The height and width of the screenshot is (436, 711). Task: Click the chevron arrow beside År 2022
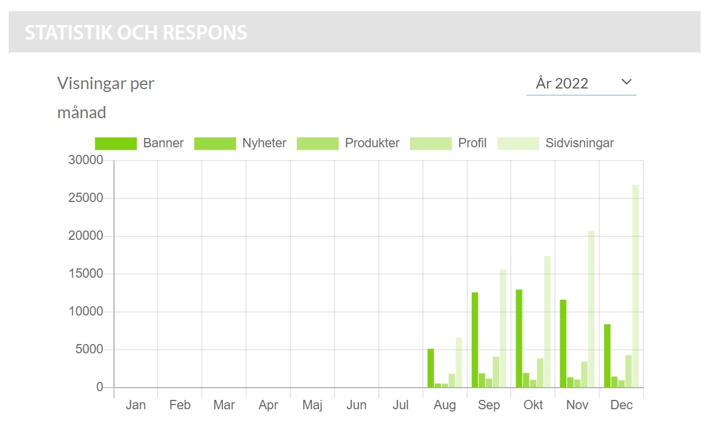tap(626, 82)
